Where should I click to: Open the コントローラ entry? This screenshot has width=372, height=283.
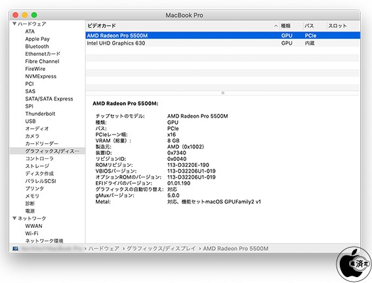39,159
